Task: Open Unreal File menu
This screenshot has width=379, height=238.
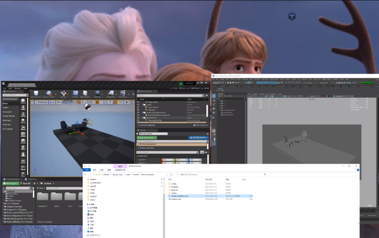Action: (x=4, y=89)
